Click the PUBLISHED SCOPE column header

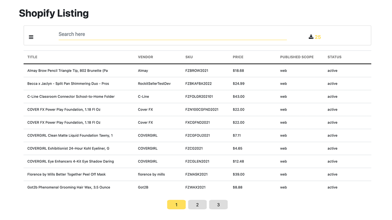(x=297, y=57)
